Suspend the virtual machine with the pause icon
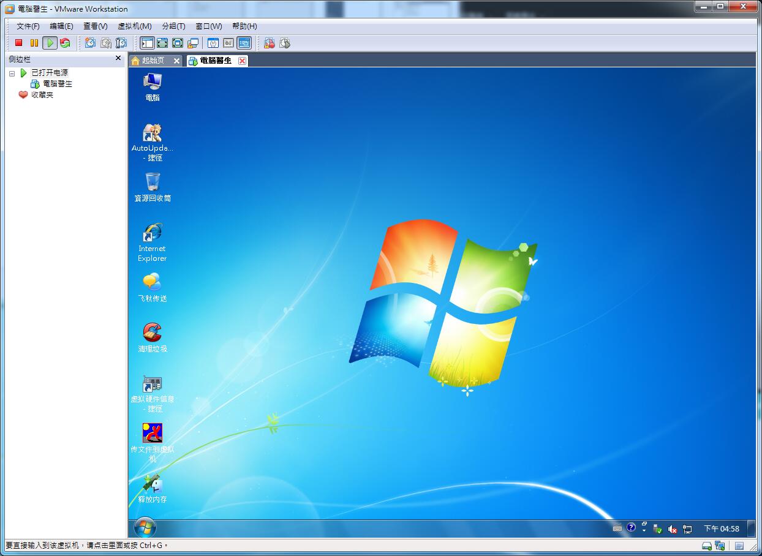Viewport: 762px width, 556px height. point(34,43)
